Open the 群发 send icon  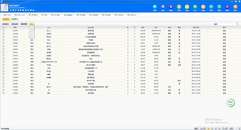[x=211, y=7]
